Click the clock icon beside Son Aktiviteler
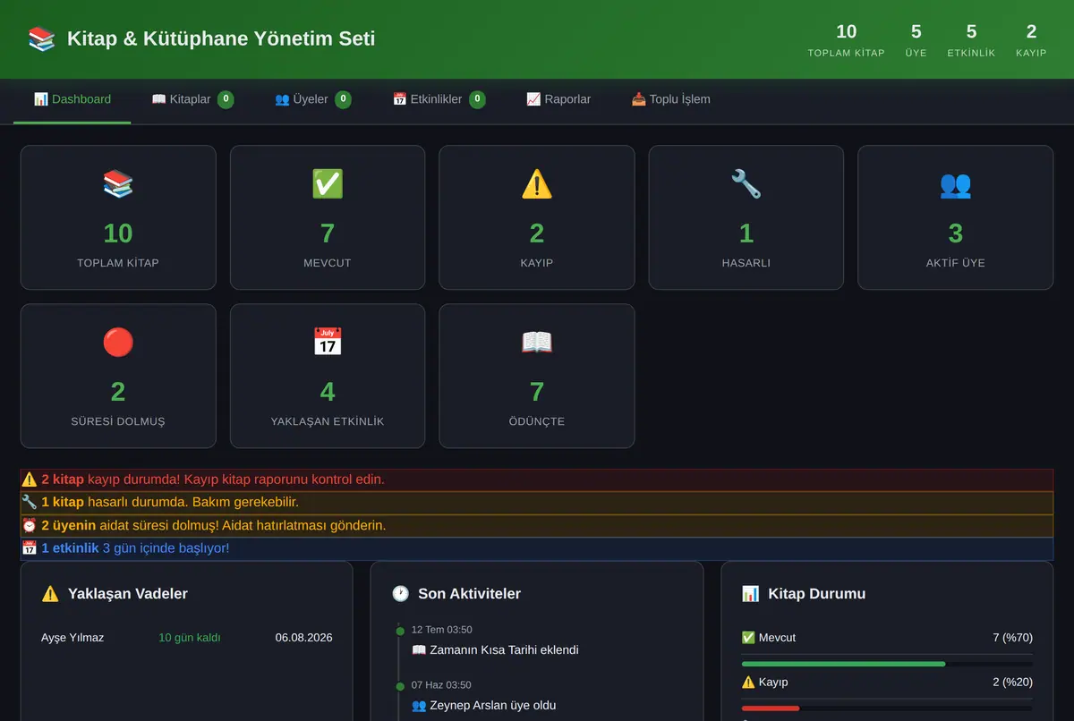 (400, 594)
